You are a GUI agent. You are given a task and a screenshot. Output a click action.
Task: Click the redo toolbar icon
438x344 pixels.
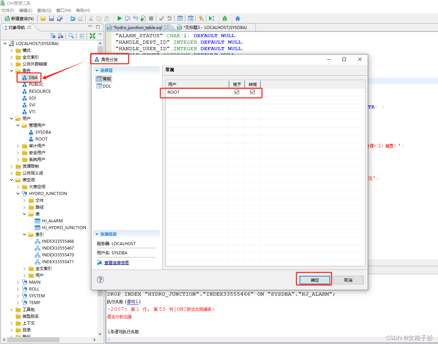click(81, 18)
